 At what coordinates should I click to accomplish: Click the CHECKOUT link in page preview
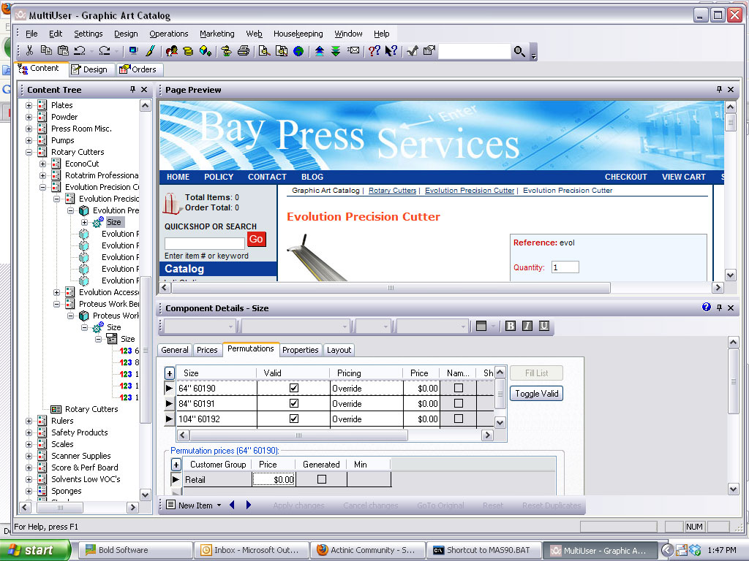coord(625,177)
